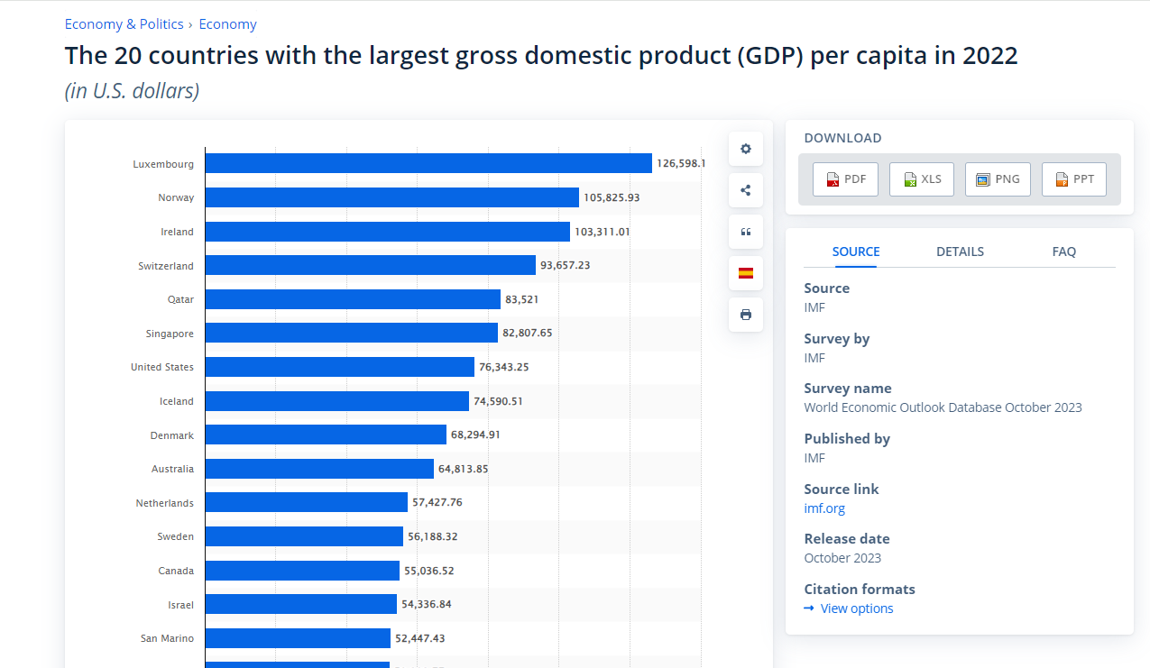Click the print chart icon
1150x668 pixels.
click(745, 315)
